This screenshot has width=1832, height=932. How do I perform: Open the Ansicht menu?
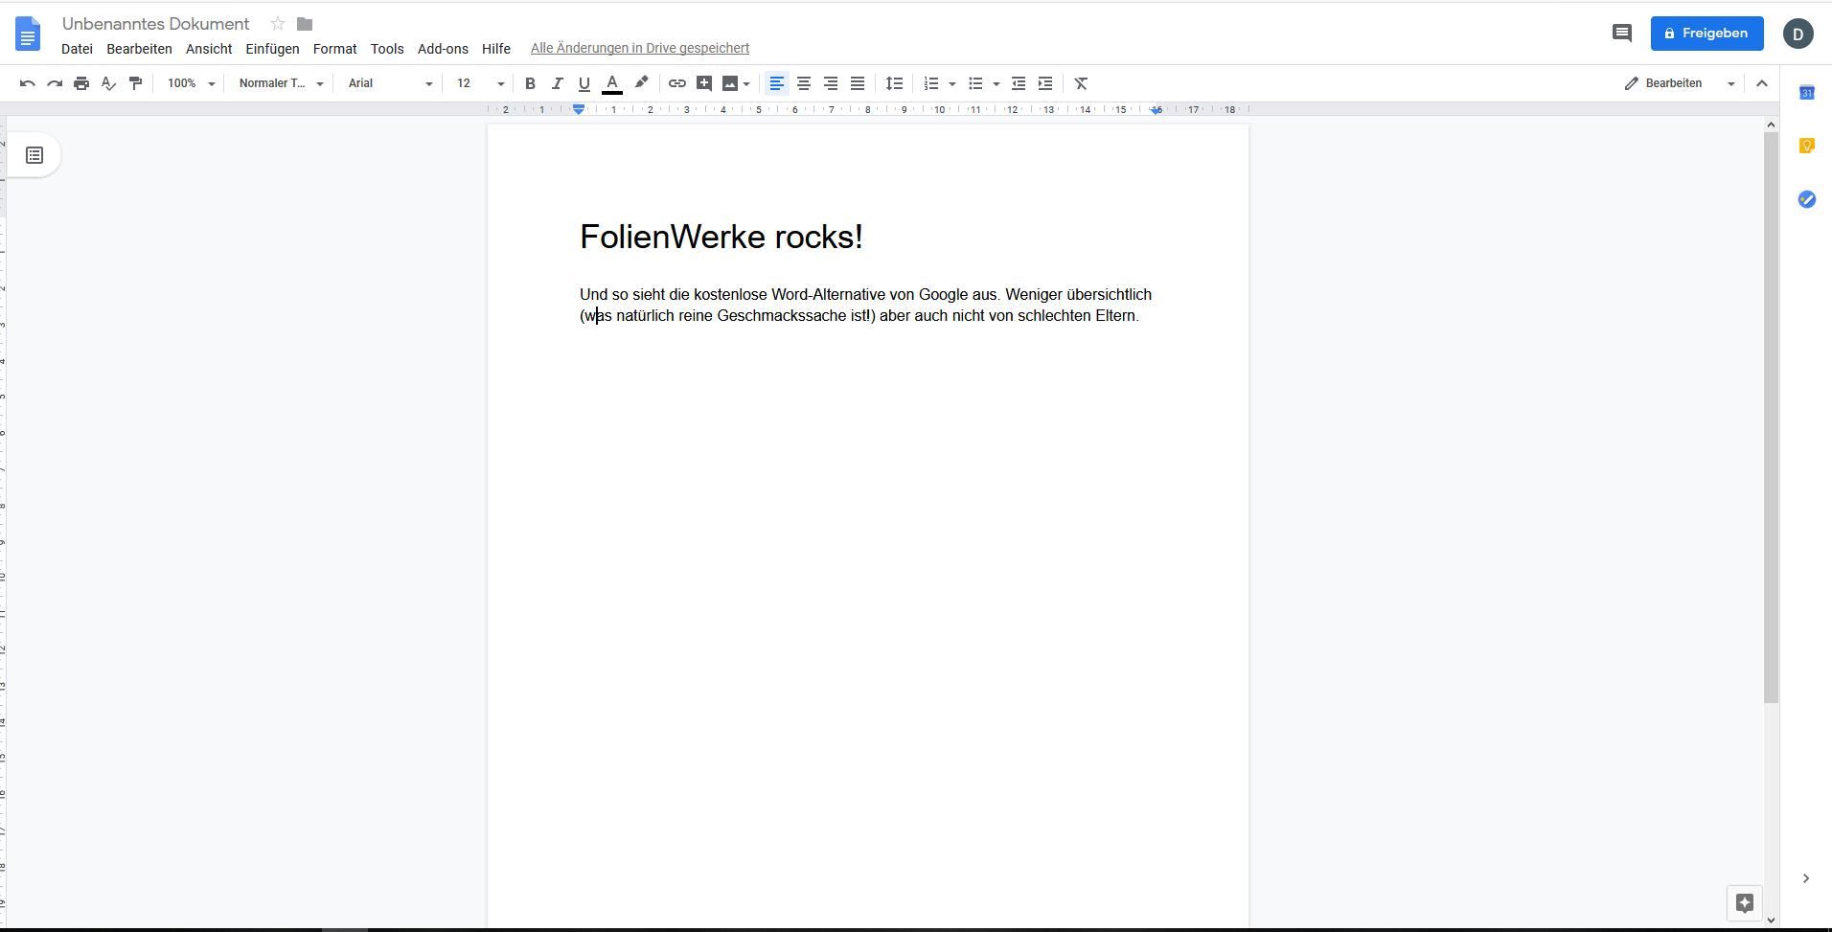tap(209, 49)
